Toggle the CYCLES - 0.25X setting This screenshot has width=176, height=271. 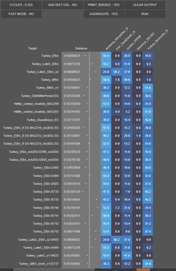[x=21, y=5]
